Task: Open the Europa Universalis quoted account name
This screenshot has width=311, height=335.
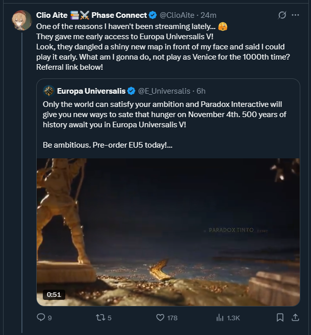Action: [91, 91]
